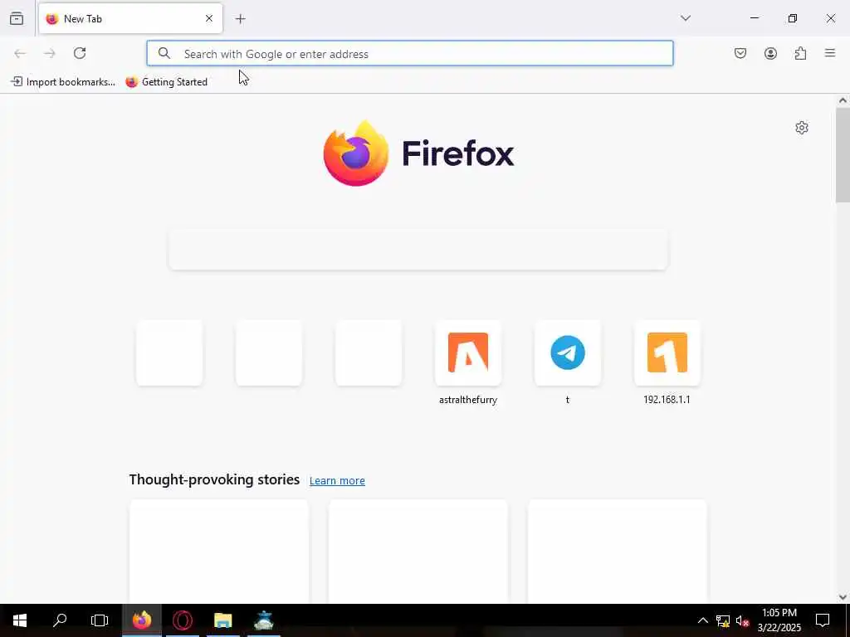Click the muted volume tray icon
This screenshot has width=850, height=637.
pyautogui.click(x=742, y=620)
